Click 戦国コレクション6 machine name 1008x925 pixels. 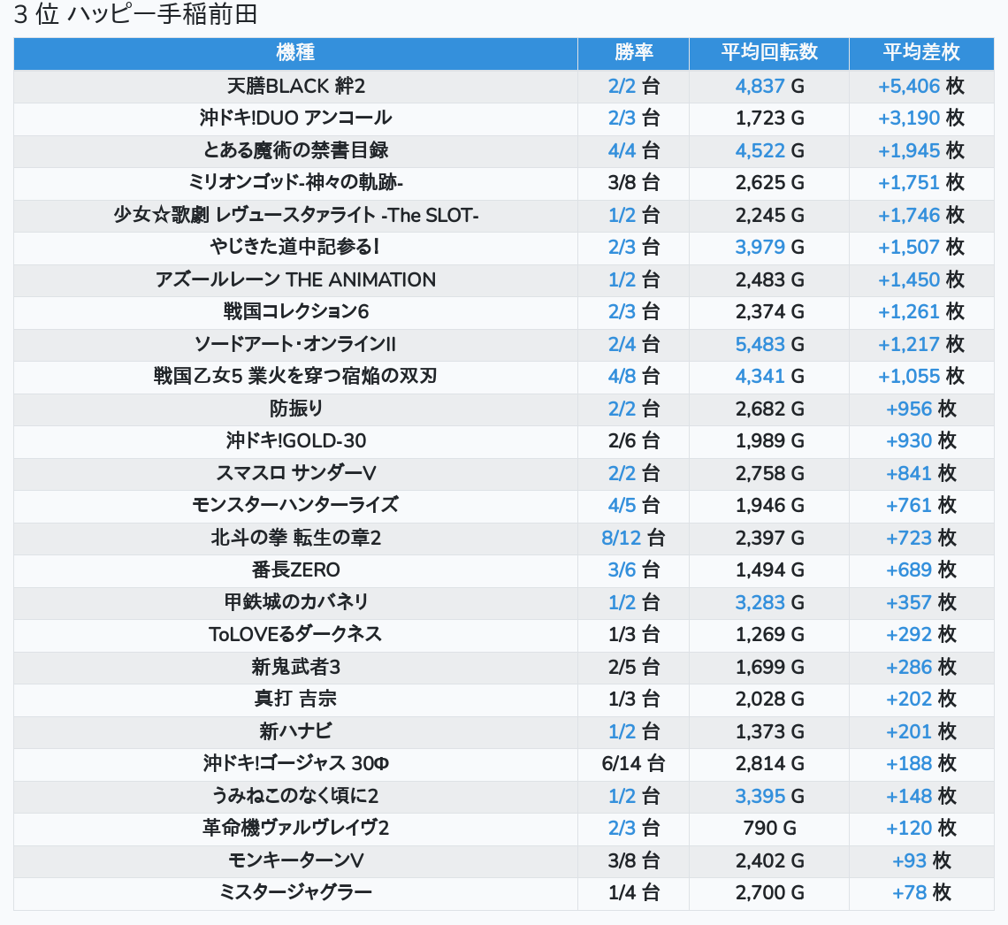[x=295, y=312]
